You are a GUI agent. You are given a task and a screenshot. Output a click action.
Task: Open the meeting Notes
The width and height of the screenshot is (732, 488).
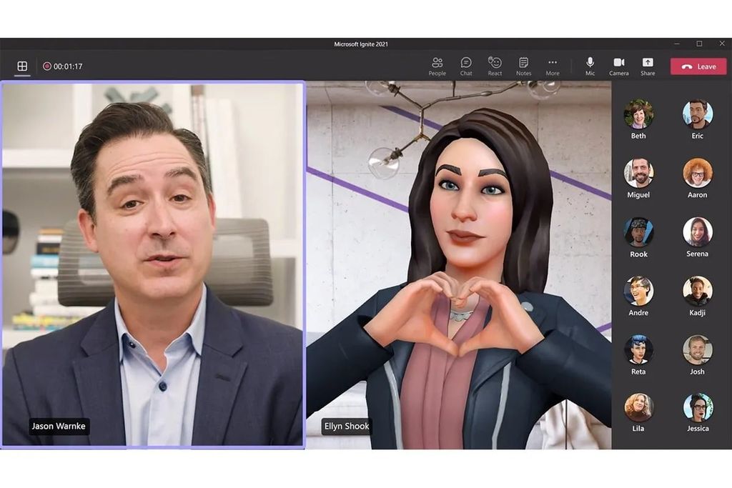(523, 66)
